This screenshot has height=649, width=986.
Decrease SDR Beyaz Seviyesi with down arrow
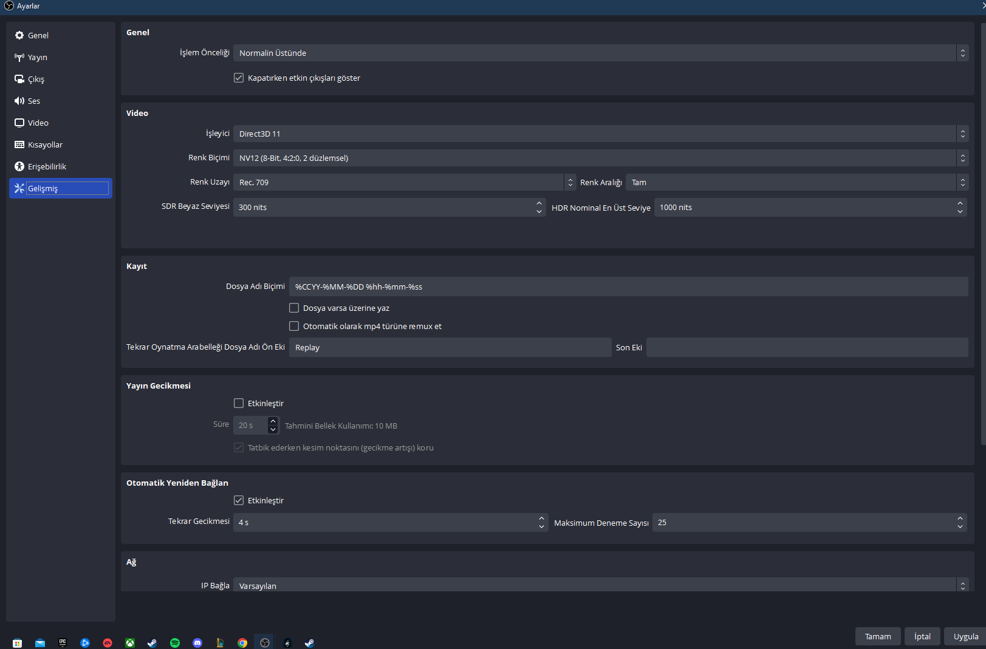click(539, 211)
